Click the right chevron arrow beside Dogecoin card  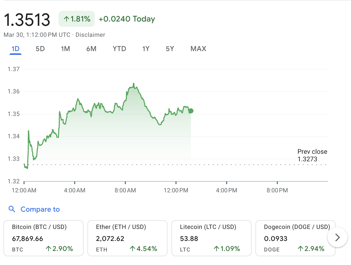337,237
